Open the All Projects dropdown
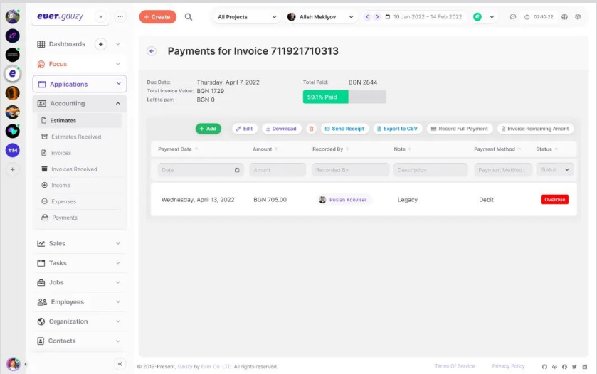The width and height of the screenshot is (597, 374). coord(247,16)
